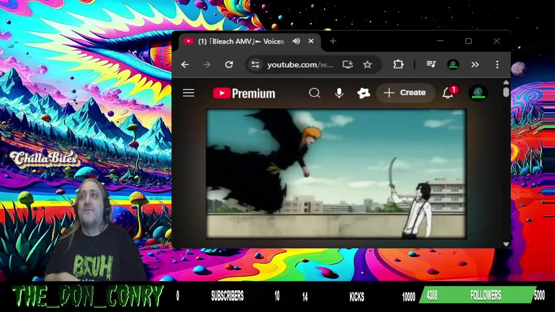This screenshot has height=312, width=555.
Task: Open the browser three-dot menu
Action: 497,65
